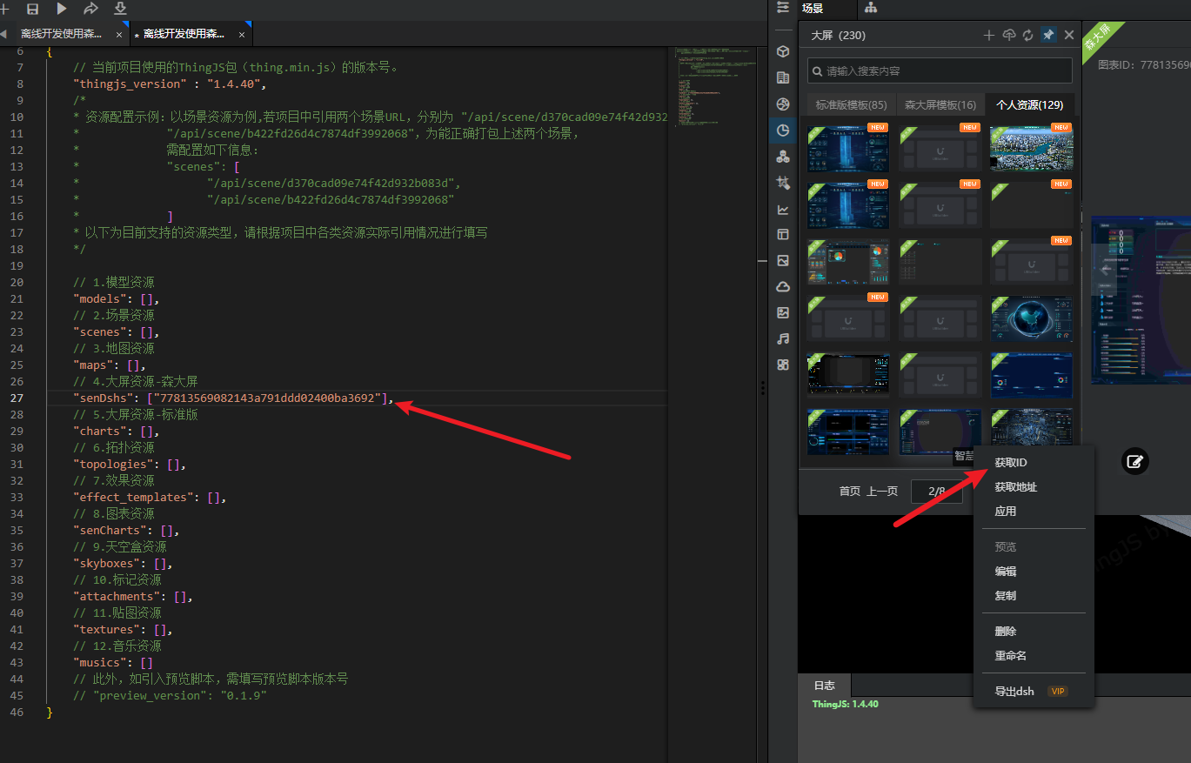Open the 日志 log tab
Image resolution: width=1191 pixels, height=763 pixels.
click(x=825, y=686)
